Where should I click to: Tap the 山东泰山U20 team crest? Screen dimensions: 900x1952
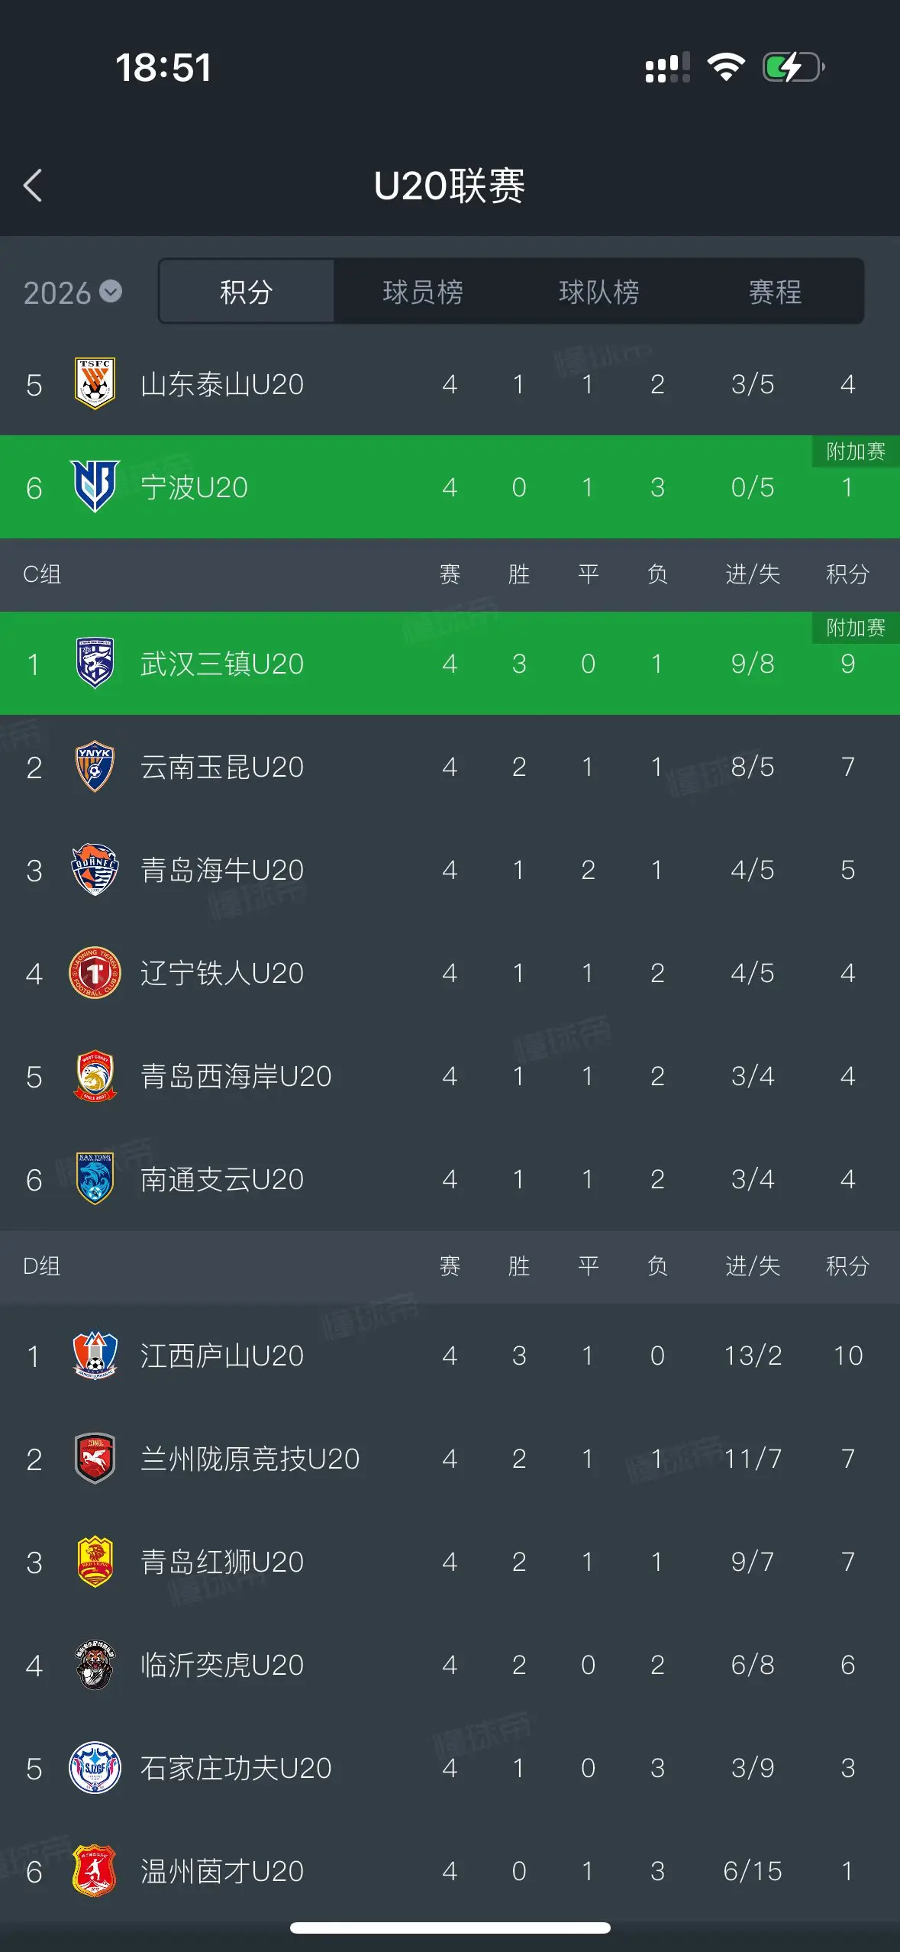95,383
